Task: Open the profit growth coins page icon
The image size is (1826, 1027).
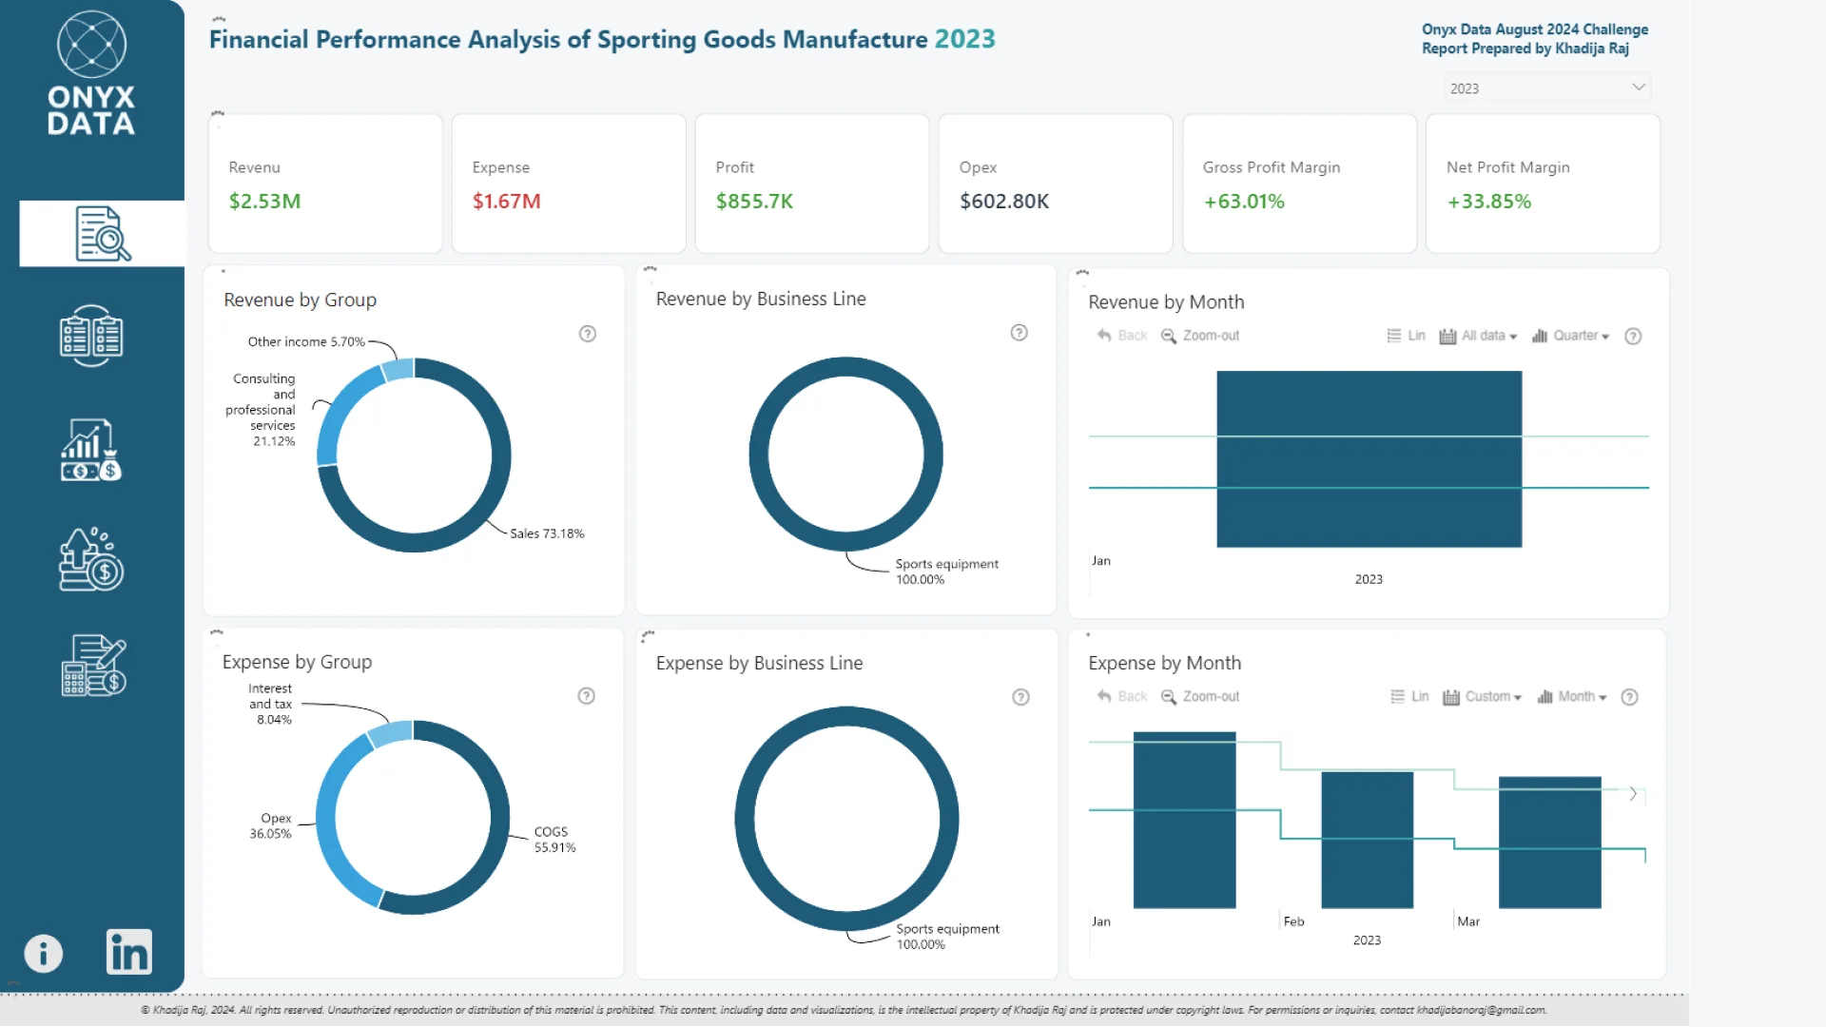Action: click(x=91, y=560)
